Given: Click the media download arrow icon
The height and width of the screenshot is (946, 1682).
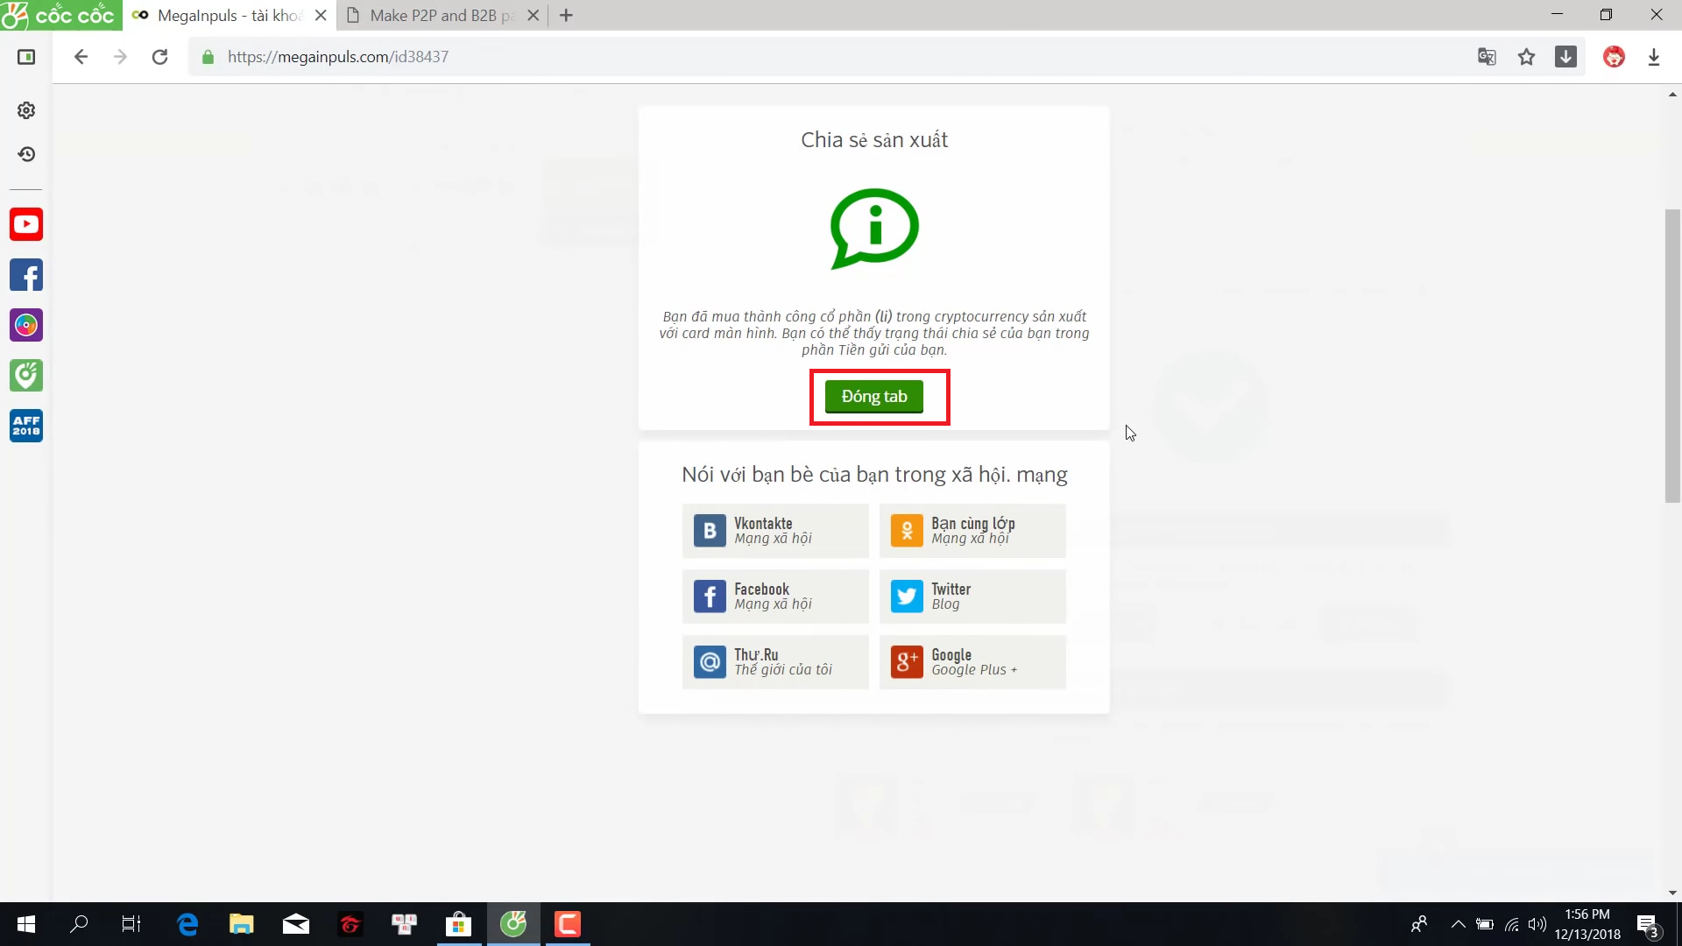Looking at the screenshot, I should [x=1565, y=57].
